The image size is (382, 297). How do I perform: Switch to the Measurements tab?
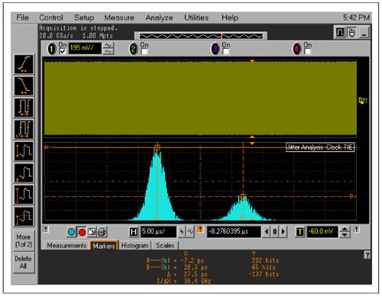click(66, 246)
